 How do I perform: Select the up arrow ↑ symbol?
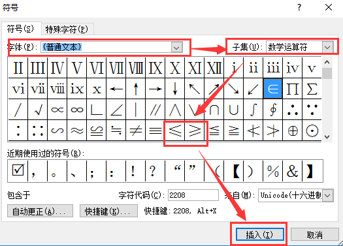pyautogui.click(x=136, y=89)
